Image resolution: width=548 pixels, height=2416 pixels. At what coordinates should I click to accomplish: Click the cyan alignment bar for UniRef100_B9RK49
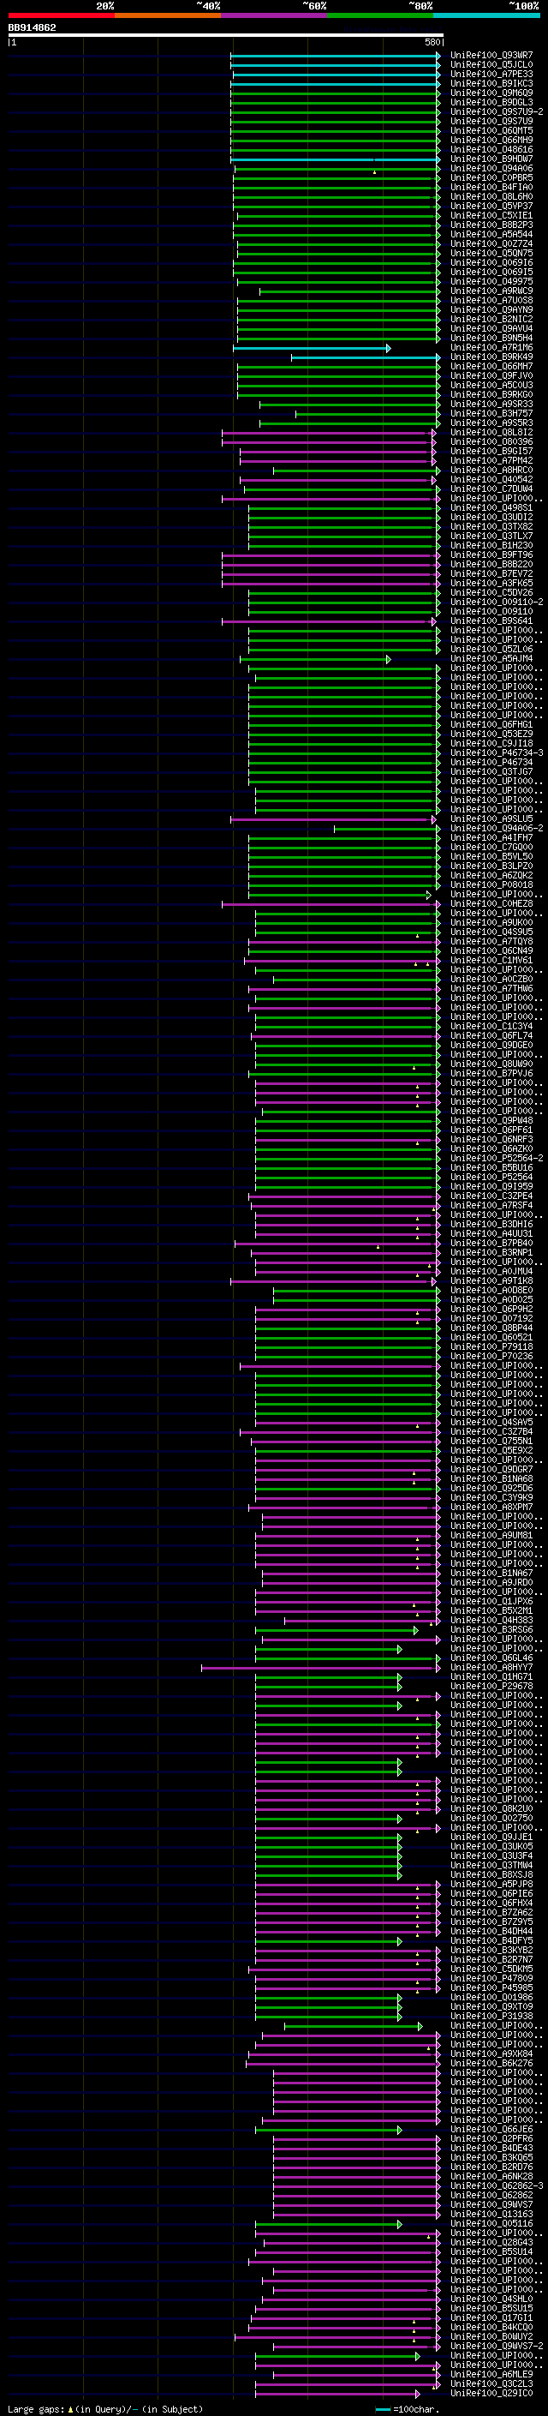[x=366, y=357]
